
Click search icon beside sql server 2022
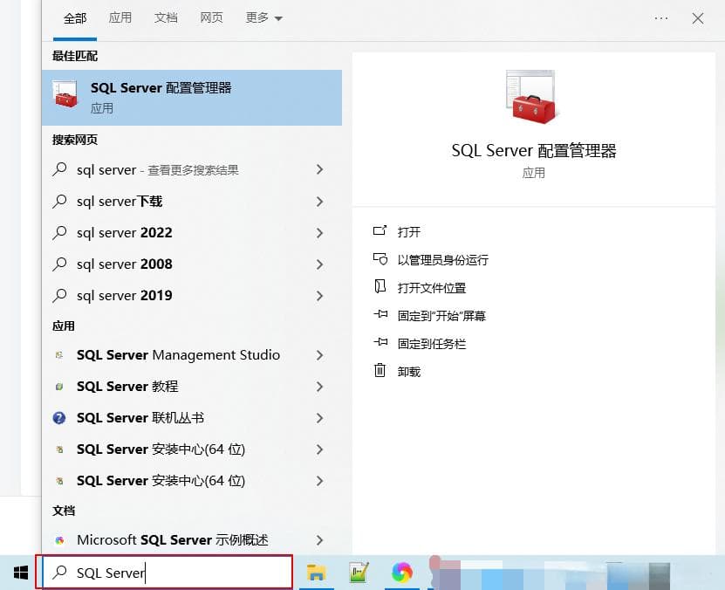coord(59,232)
